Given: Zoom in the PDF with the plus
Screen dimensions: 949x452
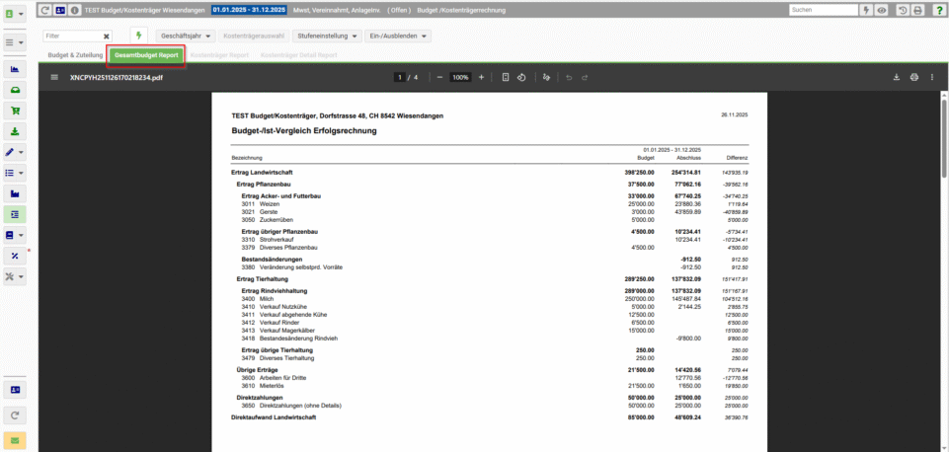Looking at the screenshot, I should (x=481, y=77).
